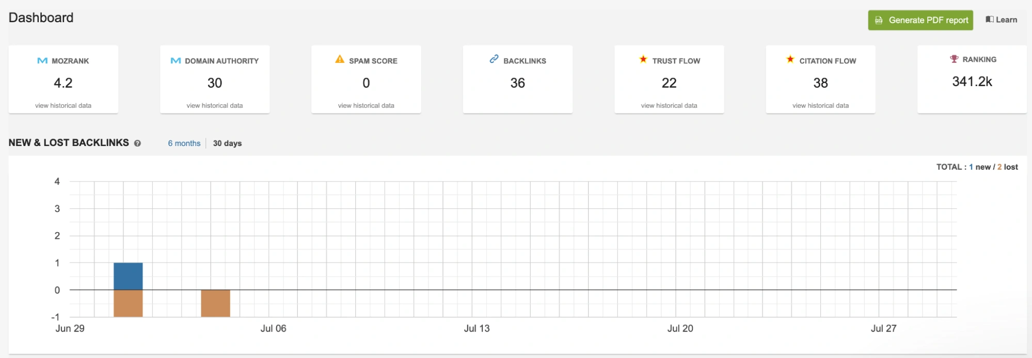The height and width of the screenshot is (358, 1032).
Task: Click the chain link icon on Backlinks
Action: point(494,59)
